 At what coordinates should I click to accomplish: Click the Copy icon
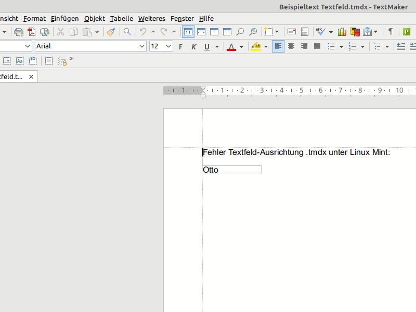(x=73, y=32)
